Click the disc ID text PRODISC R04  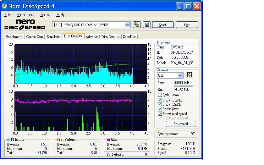[x=182, y=52]
